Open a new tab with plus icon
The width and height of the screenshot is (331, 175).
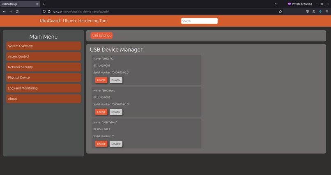[x=44, y=4]
